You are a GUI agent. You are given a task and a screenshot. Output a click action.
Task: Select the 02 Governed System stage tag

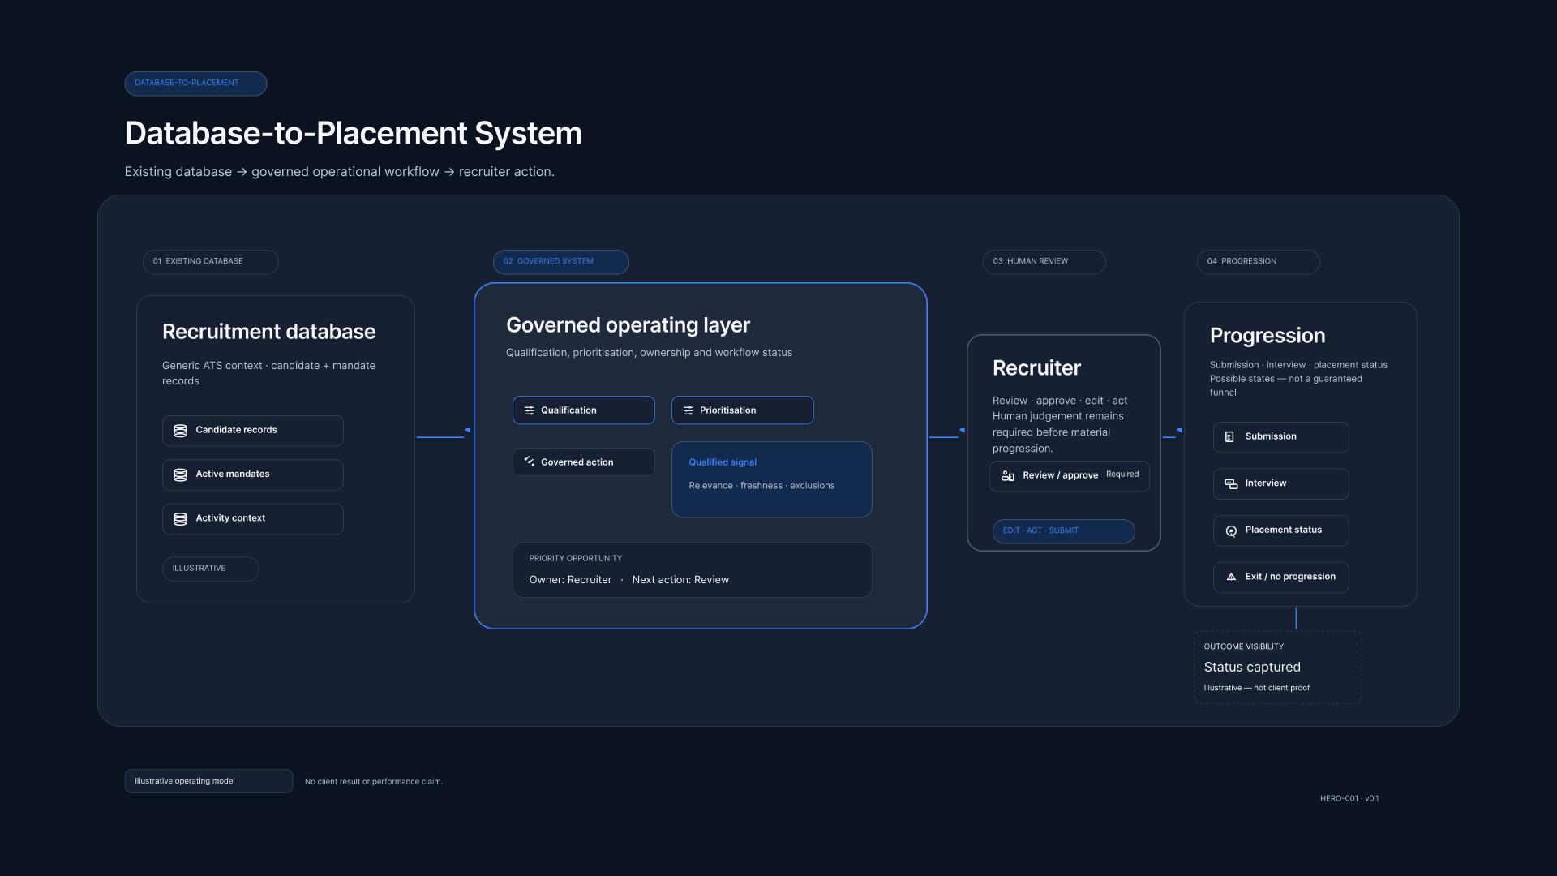pos(561,262)
